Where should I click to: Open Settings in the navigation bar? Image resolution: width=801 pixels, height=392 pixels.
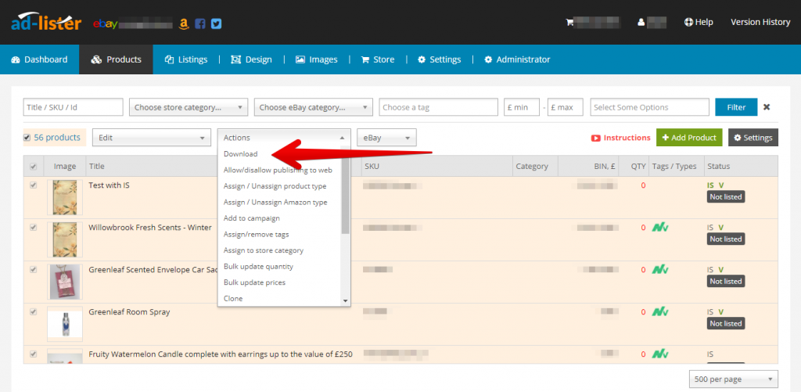click(440, 59)
